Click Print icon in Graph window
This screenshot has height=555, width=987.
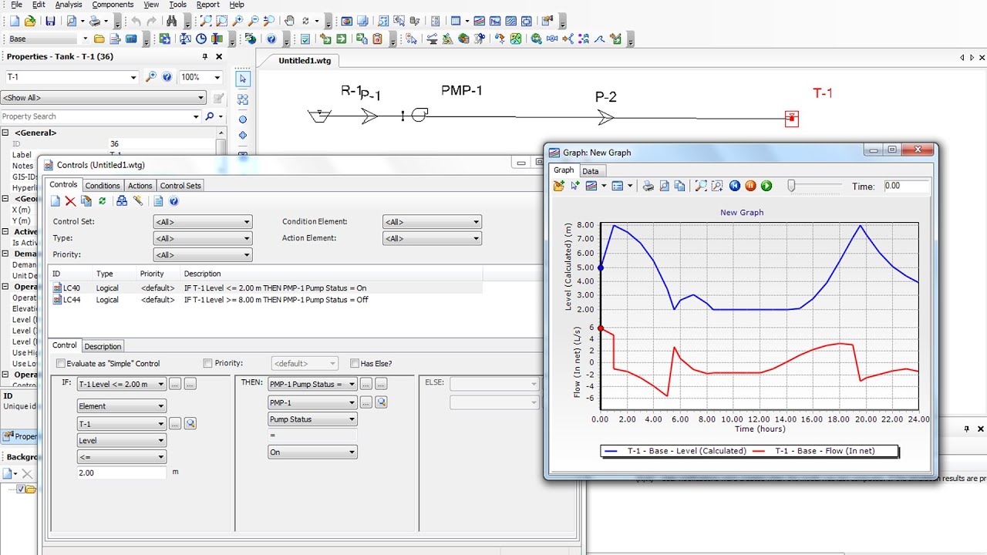[x=648, y=186]
